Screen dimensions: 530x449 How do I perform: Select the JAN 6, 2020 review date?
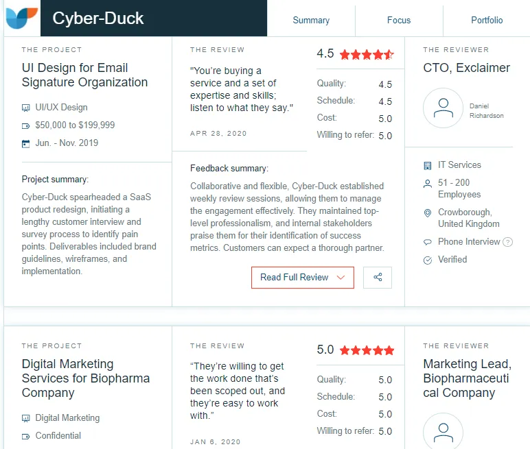(x=216, y=442)
